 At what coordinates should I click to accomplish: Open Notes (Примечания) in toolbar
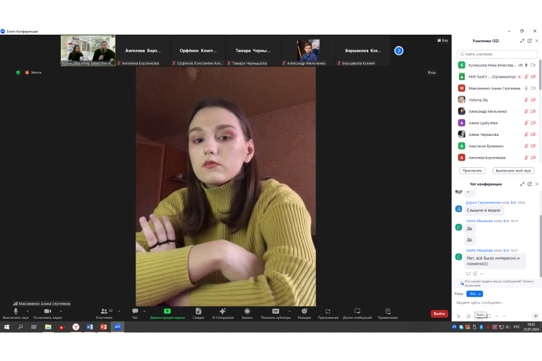coord(388,312)
